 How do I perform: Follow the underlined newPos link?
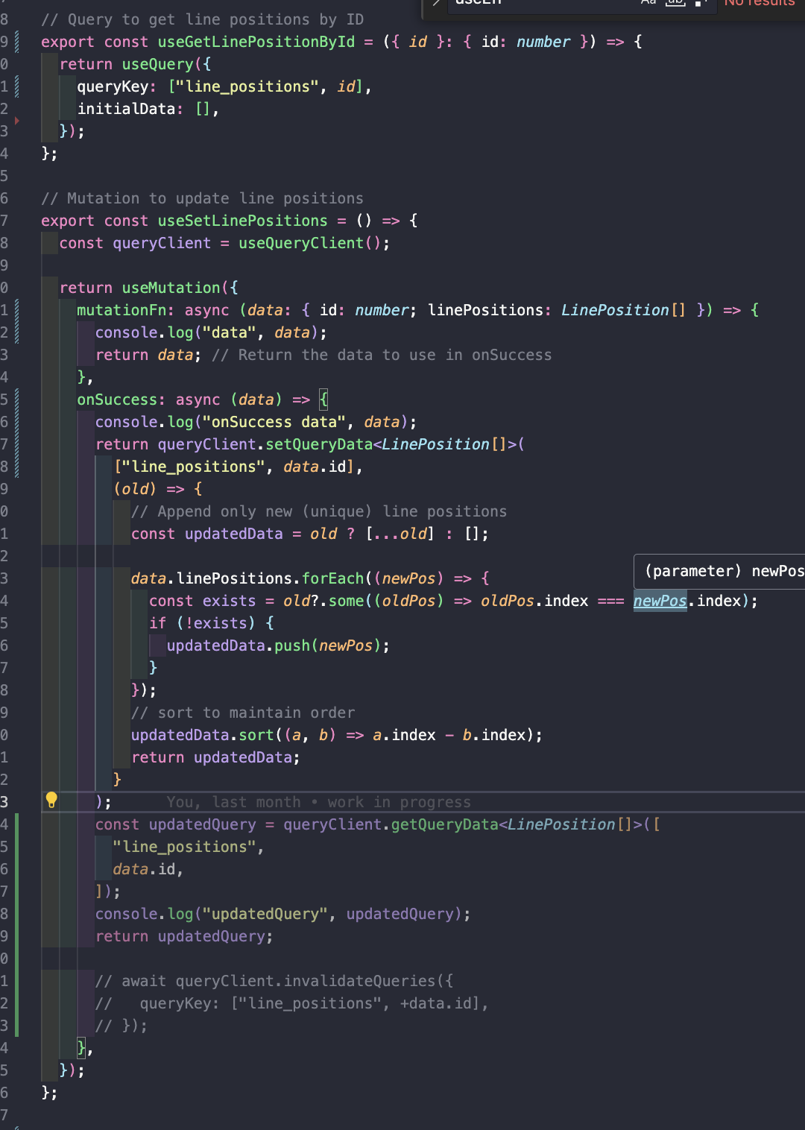pyautogui.click(x=660, y=601)
